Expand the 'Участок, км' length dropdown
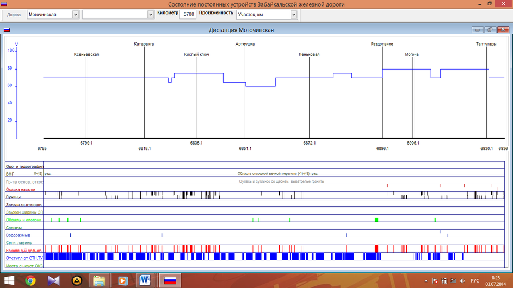The width and height of the screenshot is (513, 288). coord(294,15)
